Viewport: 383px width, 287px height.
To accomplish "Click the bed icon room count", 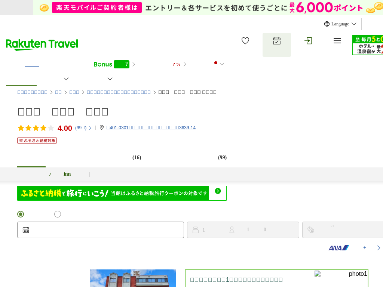I will pyautogui.click(x=196, y=230).
